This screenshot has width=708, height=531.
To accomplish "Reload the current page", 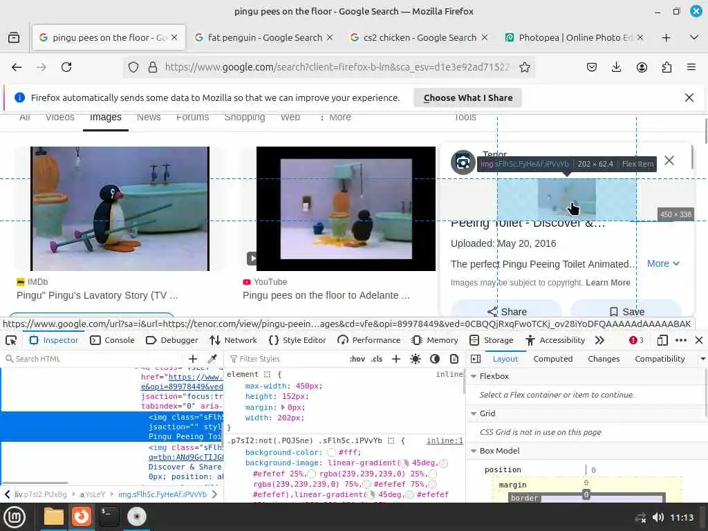I will click(x=66, y=67).
